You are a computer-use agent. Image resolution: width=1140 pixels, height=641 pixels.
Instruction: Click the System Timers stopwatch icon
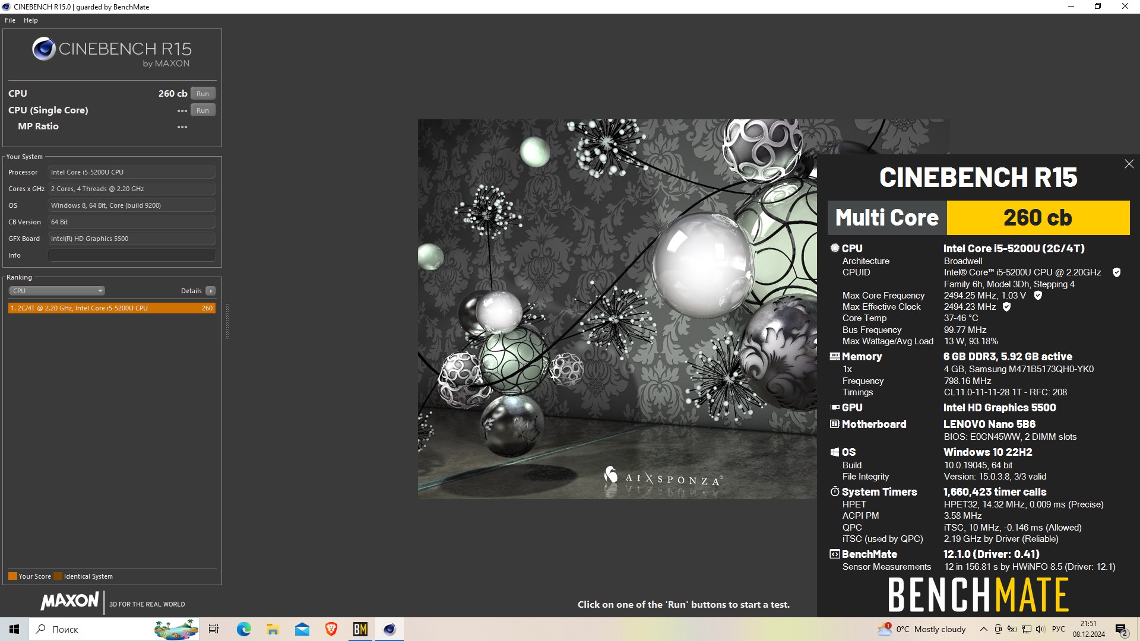point(835,492)
